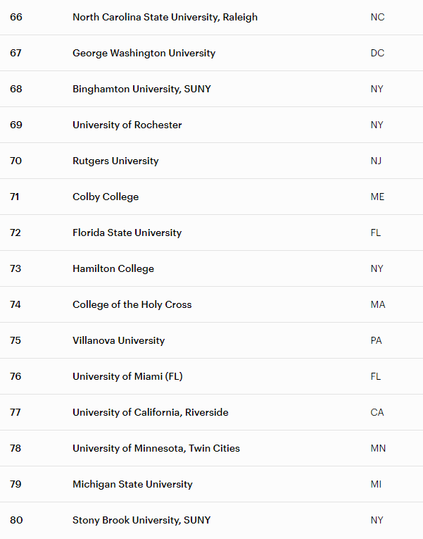Image resolution: width=423 pixels, height=539 pixels.
Task: Click the DC state abbreviation
Action: tap(377, 54)
